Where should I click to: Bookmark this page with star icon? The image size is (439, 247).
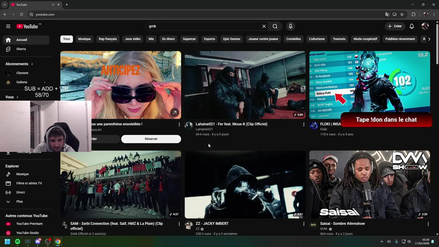click(402, 14)
